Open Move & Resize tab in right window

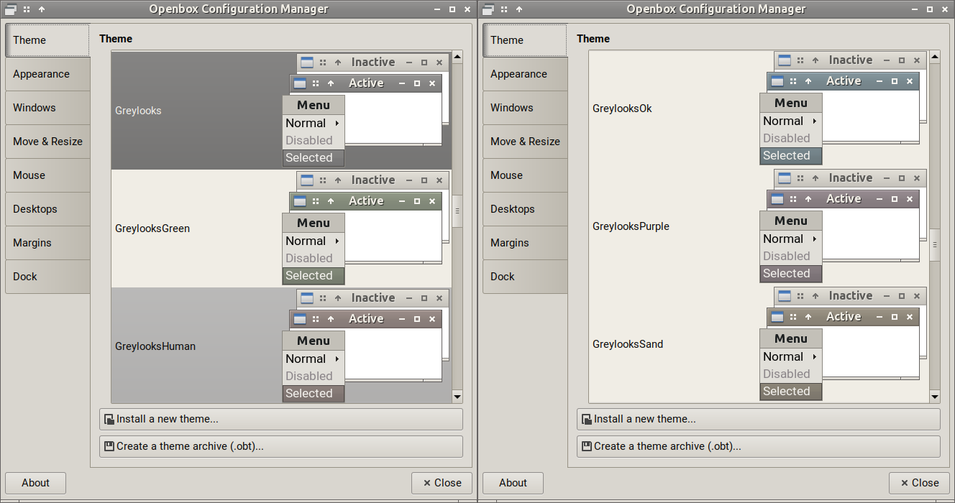click(x=525, y=142)
